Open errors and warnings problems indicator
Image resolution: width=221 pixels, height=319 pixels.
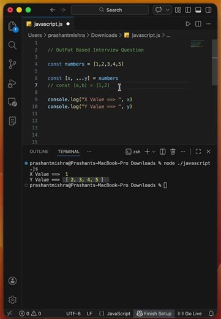tap(30, 313)
